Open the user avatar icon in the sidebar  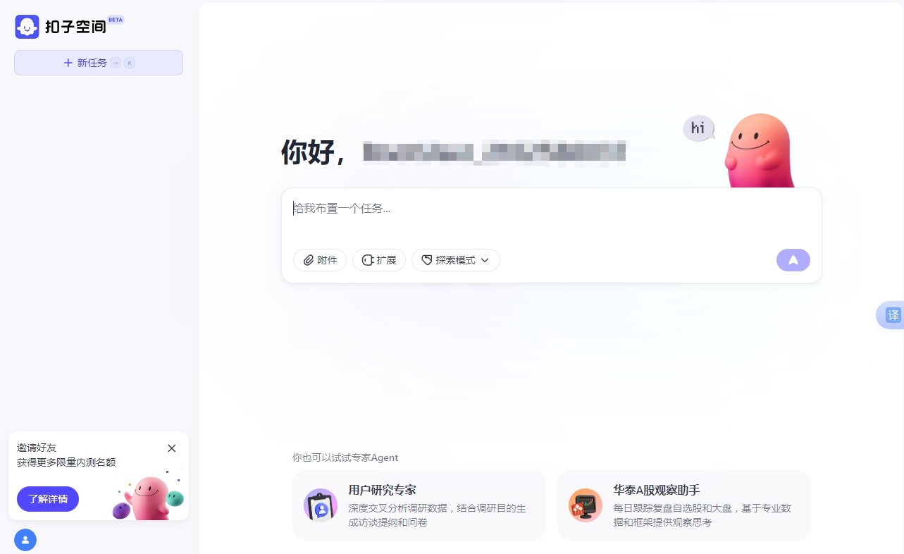point(25,540)
